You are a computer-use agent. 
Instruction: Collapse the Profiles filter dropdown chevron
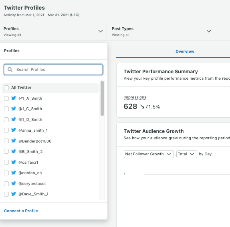[x=101, y=31]
